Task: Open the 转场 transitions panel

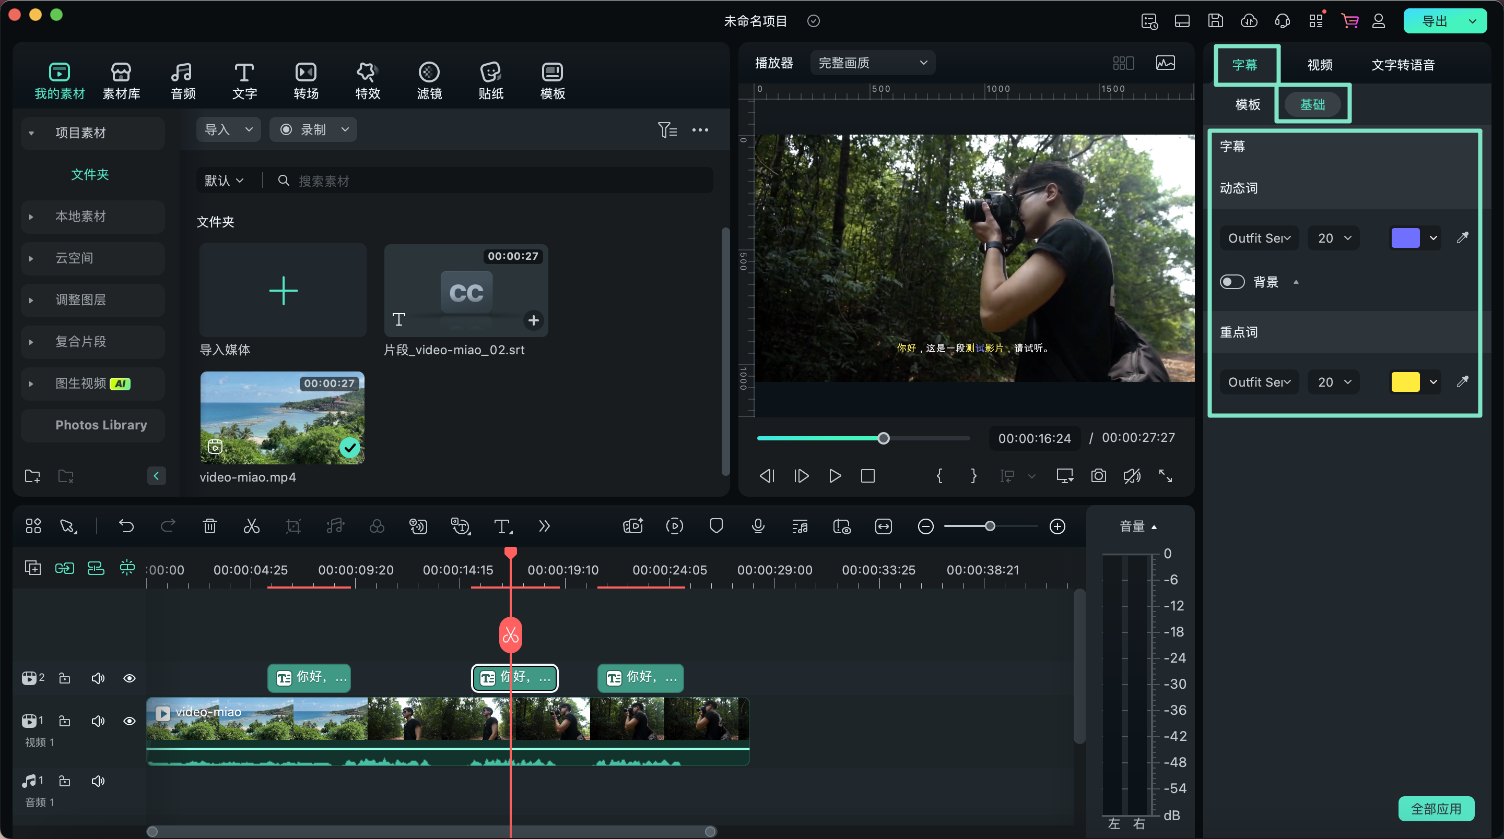Action: tap(306, 80)
